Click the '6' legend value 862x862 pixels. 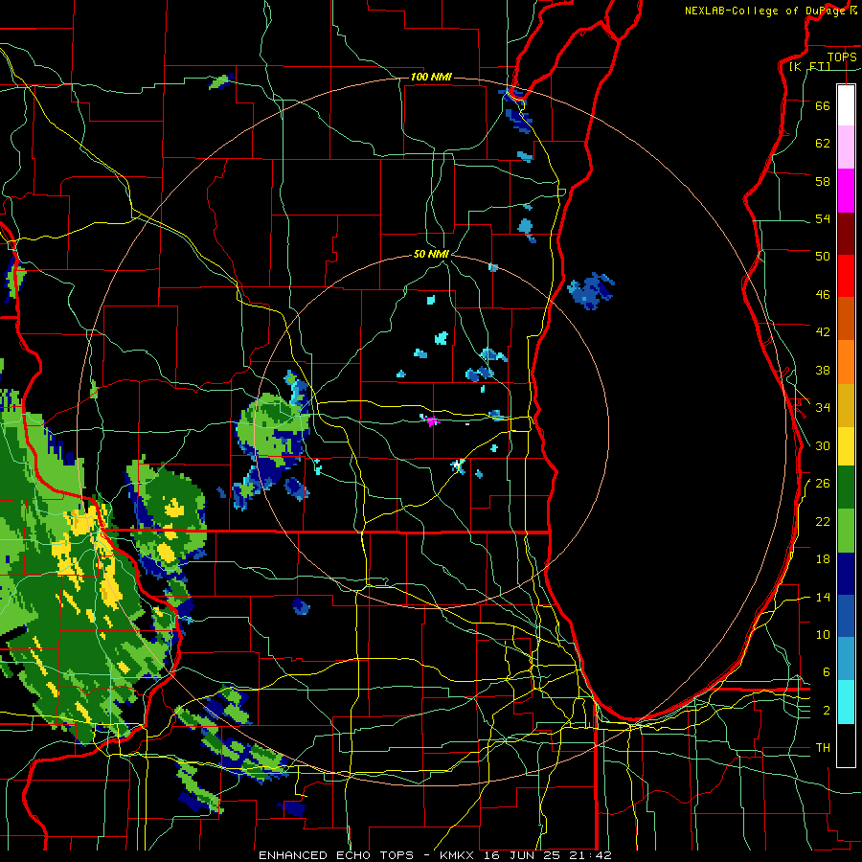(x=827, y=671)
